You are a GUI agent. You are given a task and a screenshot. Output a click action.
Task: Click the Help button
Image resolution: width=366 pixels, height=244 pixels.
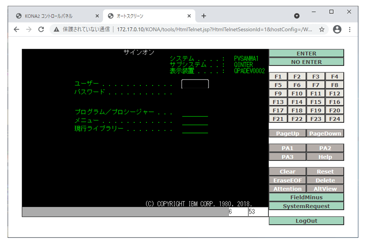tap(325, 157)
